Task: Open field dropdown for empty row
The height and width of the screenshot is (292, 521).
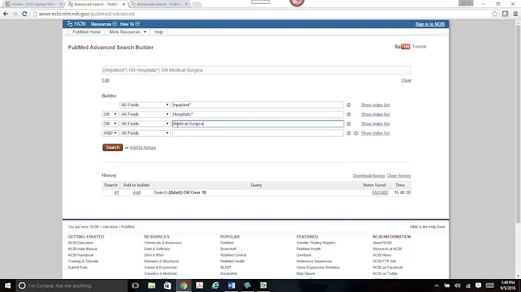Action: [x=145, y=133]
